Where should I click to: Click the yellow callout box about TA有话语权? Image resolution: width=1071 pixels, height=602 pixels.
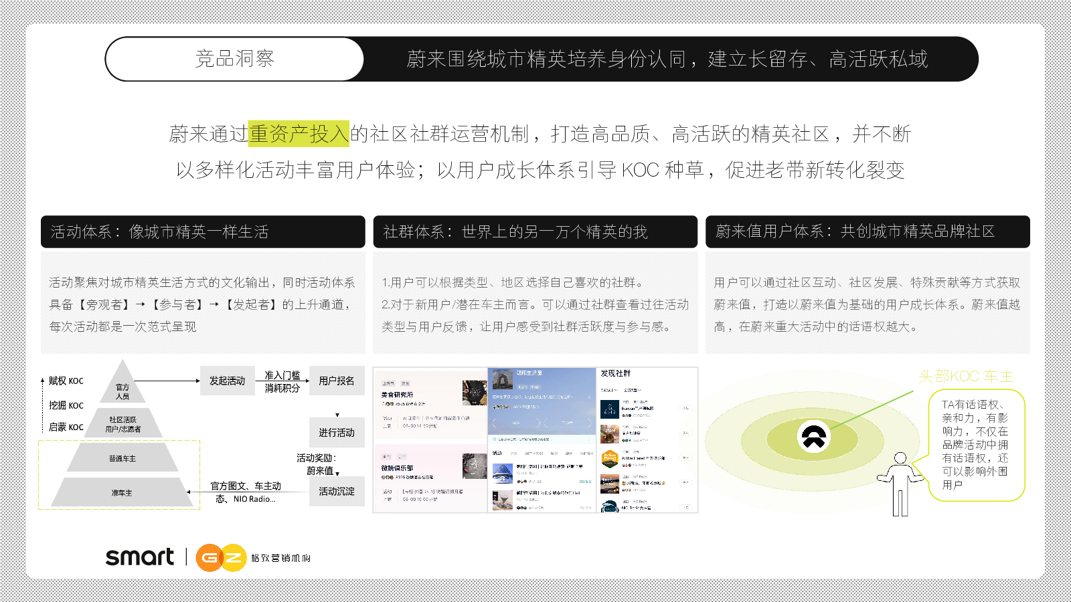coord(977,445)
